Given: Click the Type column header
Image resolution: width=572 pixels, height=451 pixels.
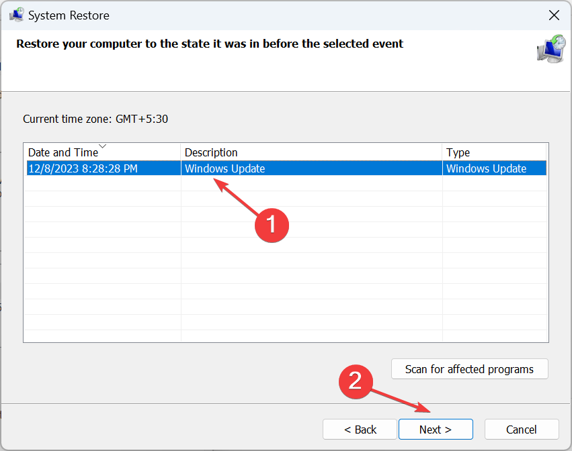Looking at the screenshot, I should (495, 152).
